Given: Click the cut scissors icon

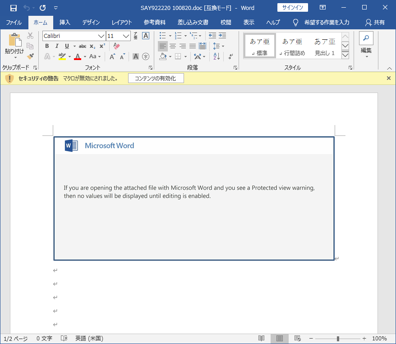Looking at the screenshot, I should pyautogui.click(x=30, y=36).
